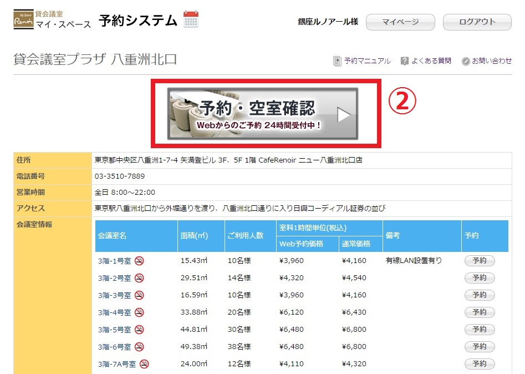Click the 通常価格 column header
The image size is (525, 374).
pyautogui.click(x=360, y=244)
